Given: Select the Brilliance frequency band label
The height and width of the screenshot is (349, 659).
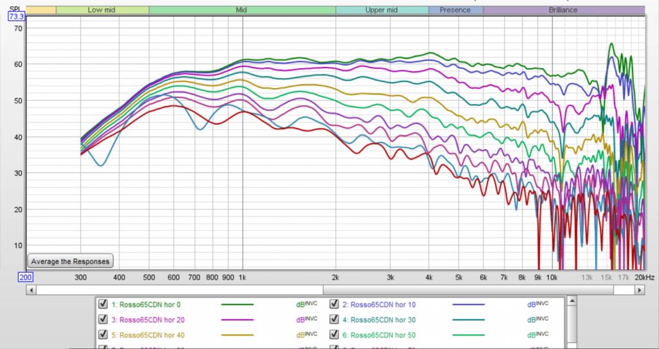Looking at the screenshot, I should (564, 10).
